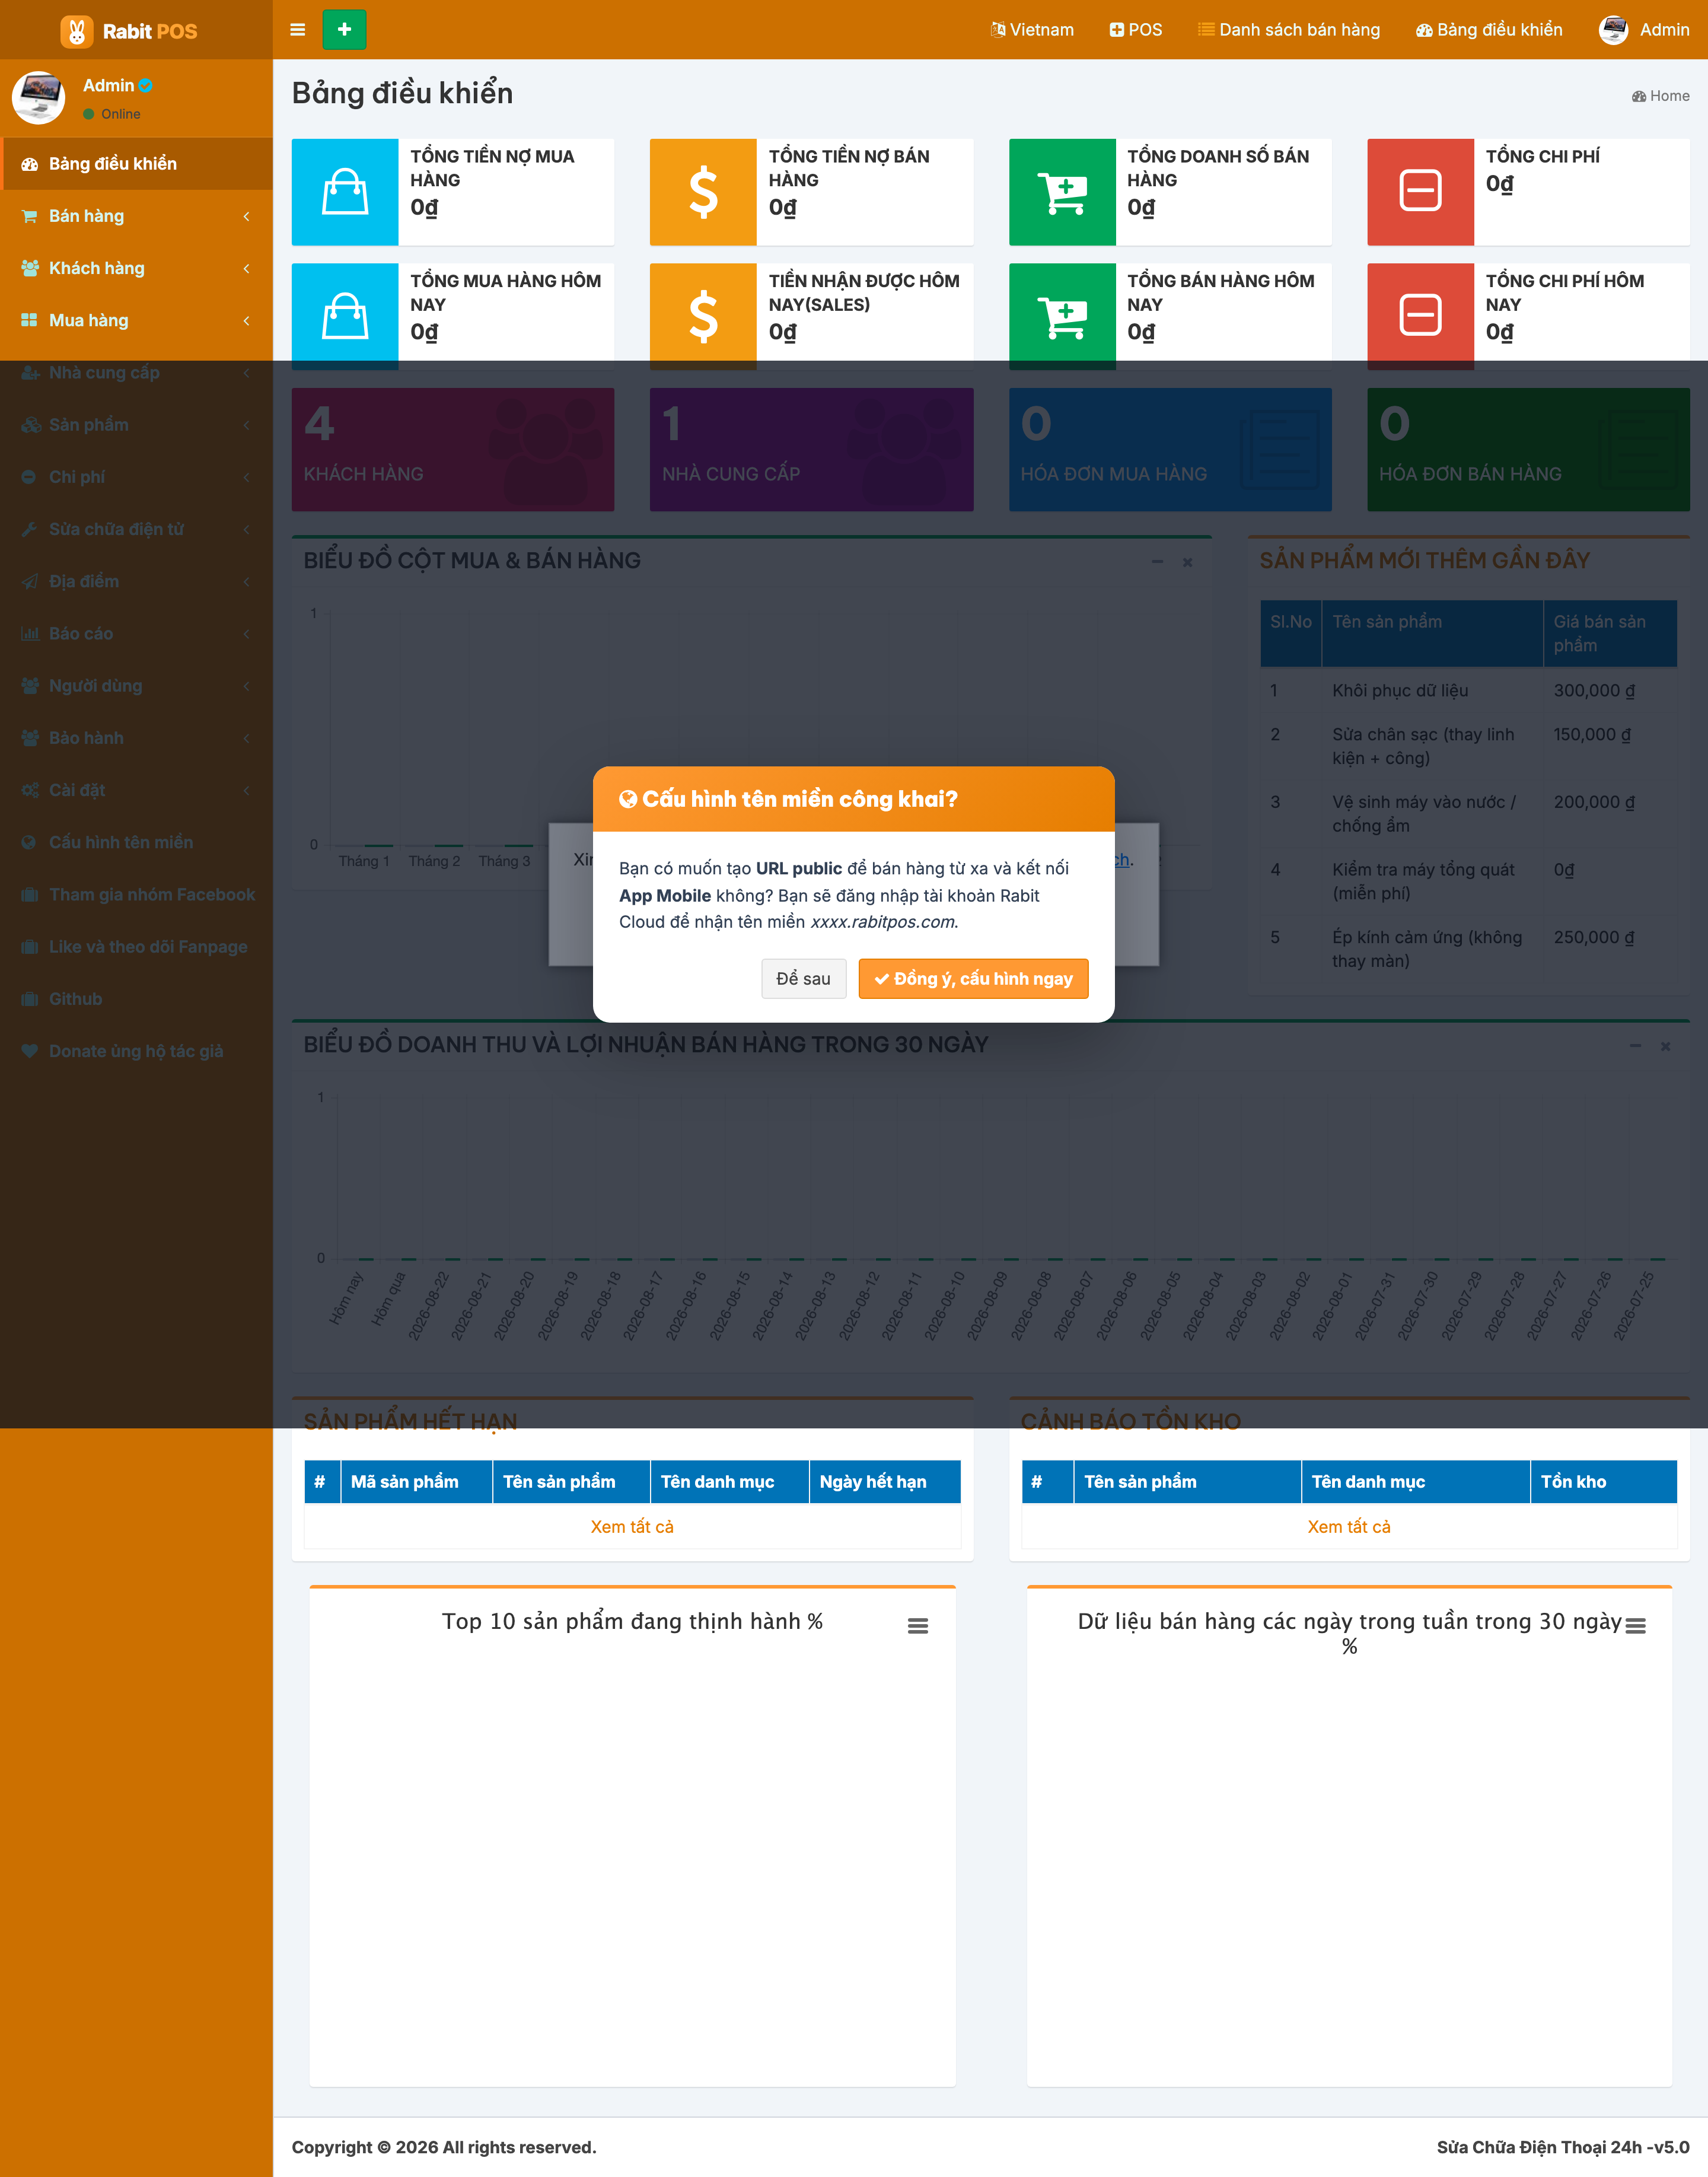Click the dollar icon for Tổng tiền nợ bán hàng
The width and height of the screenshot is (1708, 2177).
703,192
